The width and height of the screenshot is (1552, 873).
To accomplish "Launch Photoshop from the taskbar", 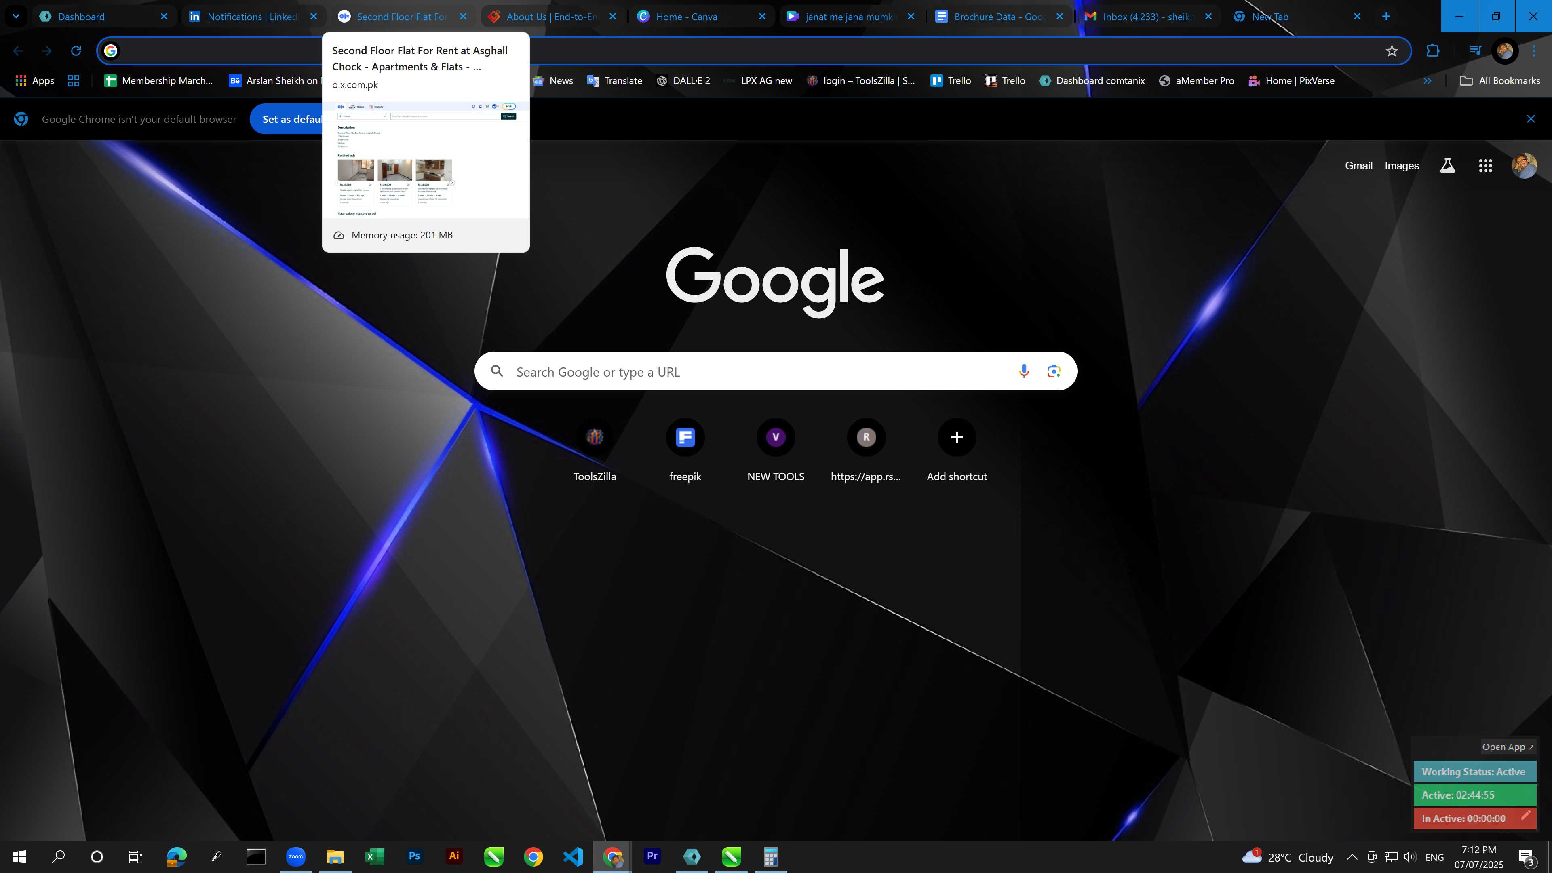I will point(414,856).
